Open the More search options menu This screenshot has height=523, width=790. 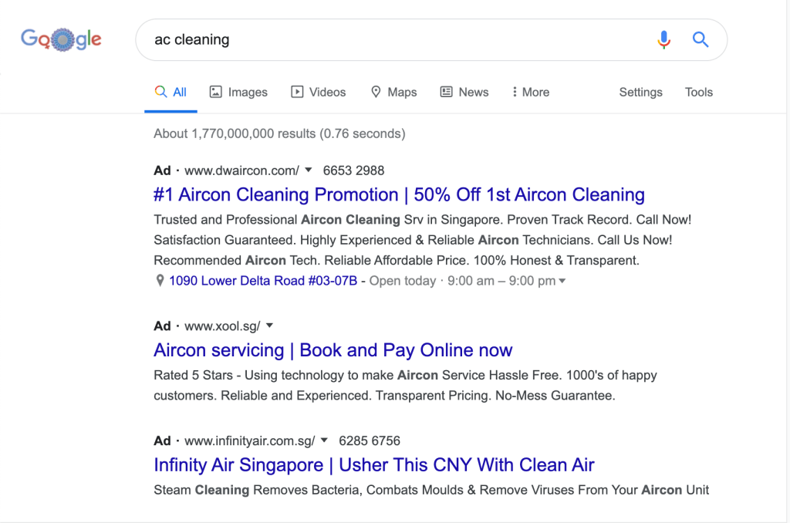[x=531, y=92]
